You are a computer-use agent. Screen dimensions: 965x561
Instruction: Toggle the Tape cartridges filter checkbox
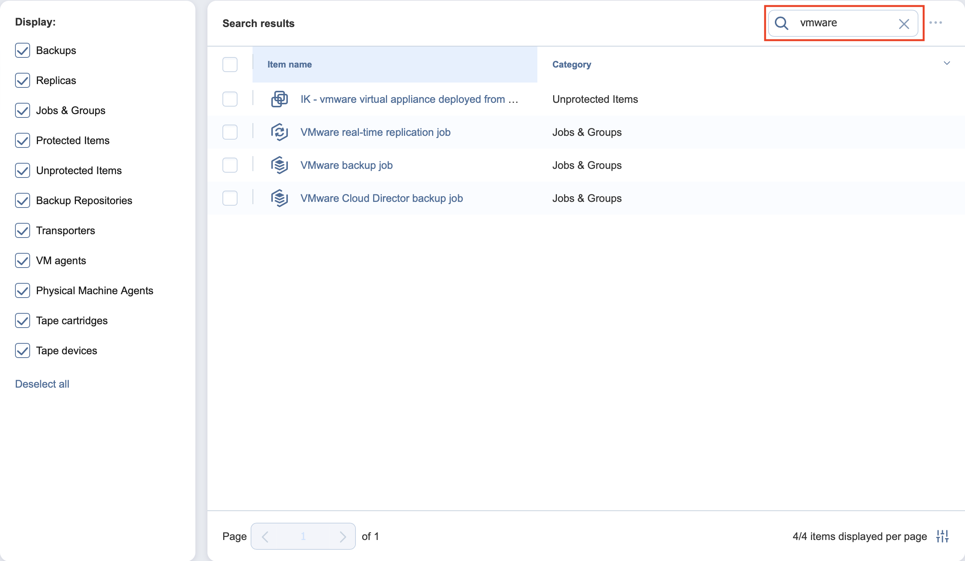(23, 320)
